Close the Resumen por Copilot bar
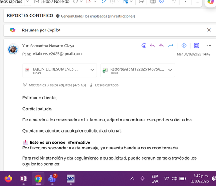Viewport: 216px width, 186px height. click(209, 30)
